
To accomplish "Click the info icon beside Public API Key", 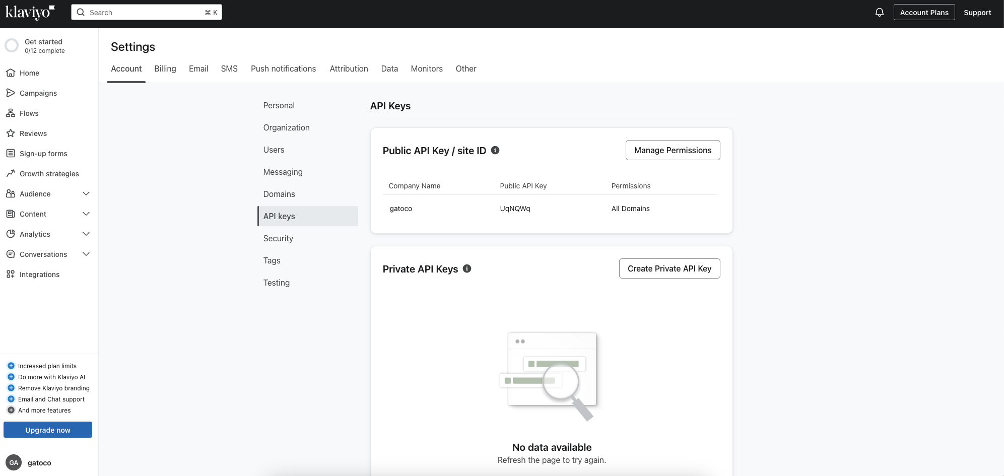I will pyautogui.click(x=495, y=150).
